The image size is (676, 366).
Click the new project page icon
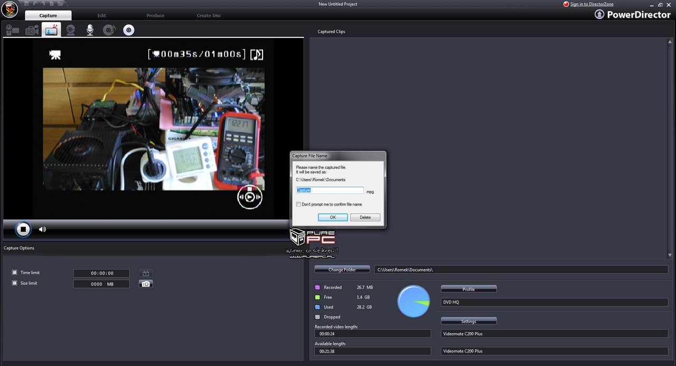52,4
